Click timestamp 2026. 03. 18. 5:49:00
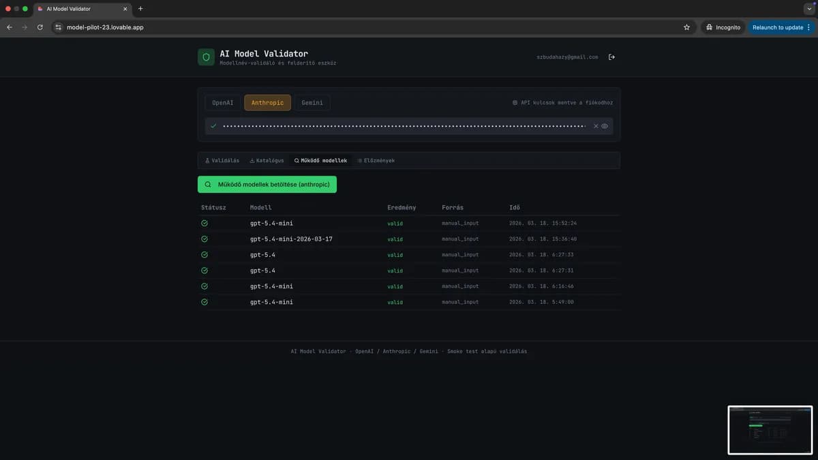This screenshot has width=818, height=460. tap(541, 302)
